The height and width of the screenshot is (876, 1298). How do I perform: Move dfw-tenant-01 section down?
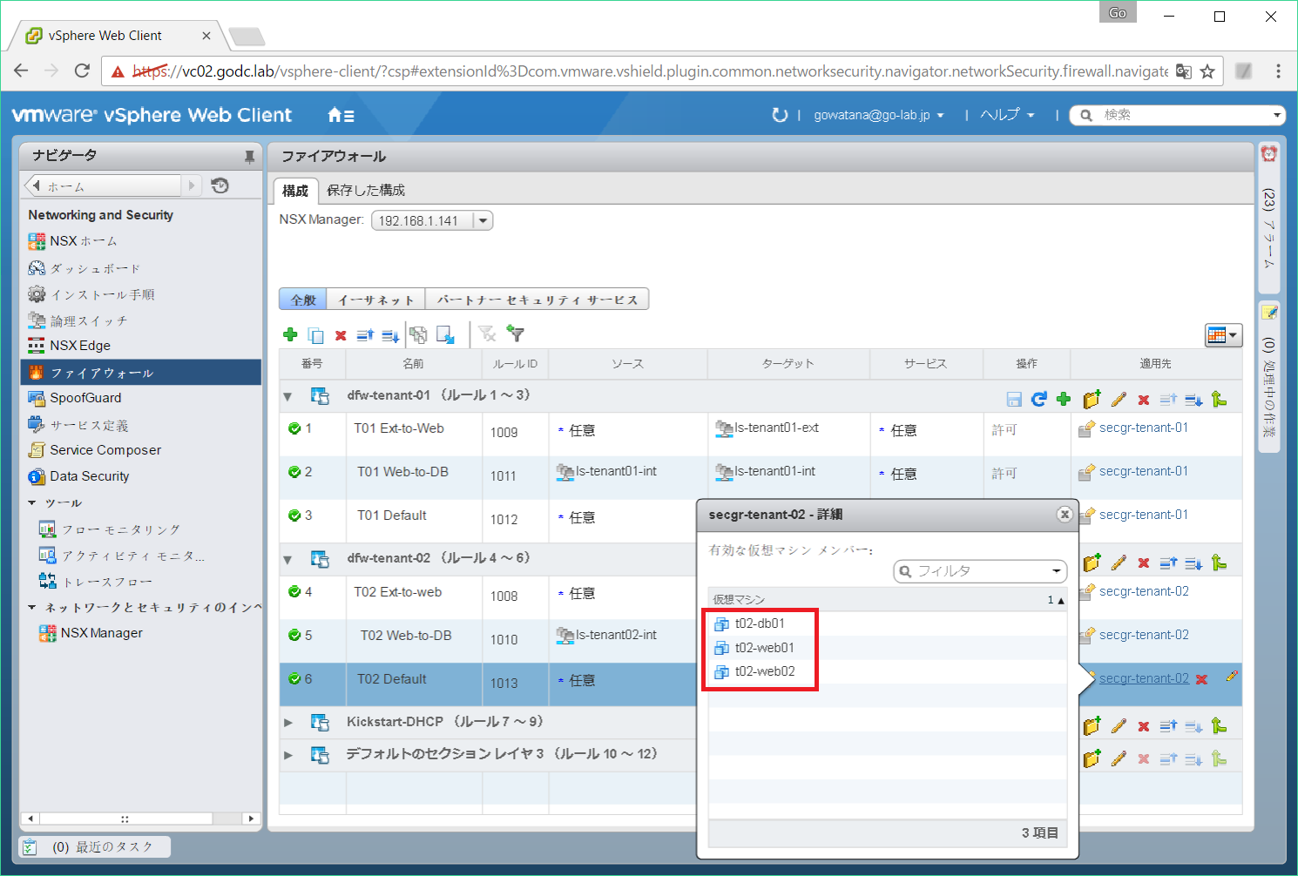click(x=1193, y=400)
